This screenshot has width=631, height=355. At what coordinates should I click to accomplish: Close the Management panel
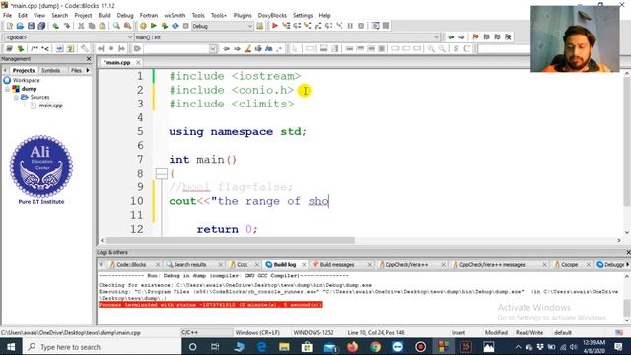(89, 59)
